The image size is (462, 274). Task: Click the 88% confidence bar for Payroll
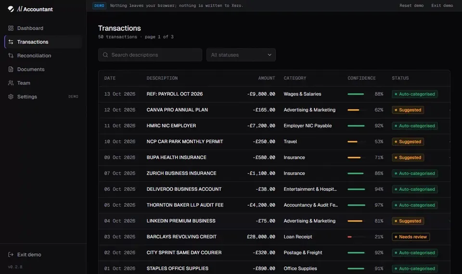(357, 94)
